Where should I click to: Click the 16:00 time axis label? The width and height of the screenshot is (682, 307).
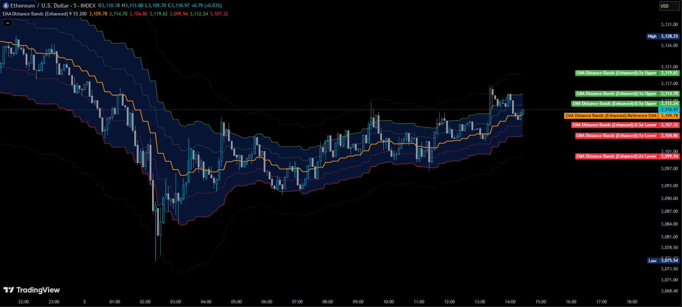pos(571,302)
